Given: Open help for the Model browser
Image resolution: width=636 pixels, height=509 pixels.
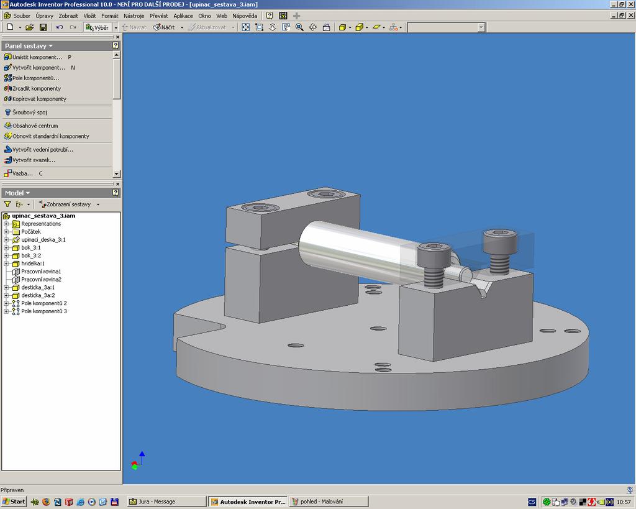Looking at the screenshot, I should click(116, 193).
